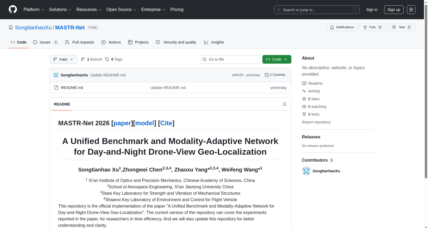
Task: Open commit edfe283 link
Action: (238, 75)
